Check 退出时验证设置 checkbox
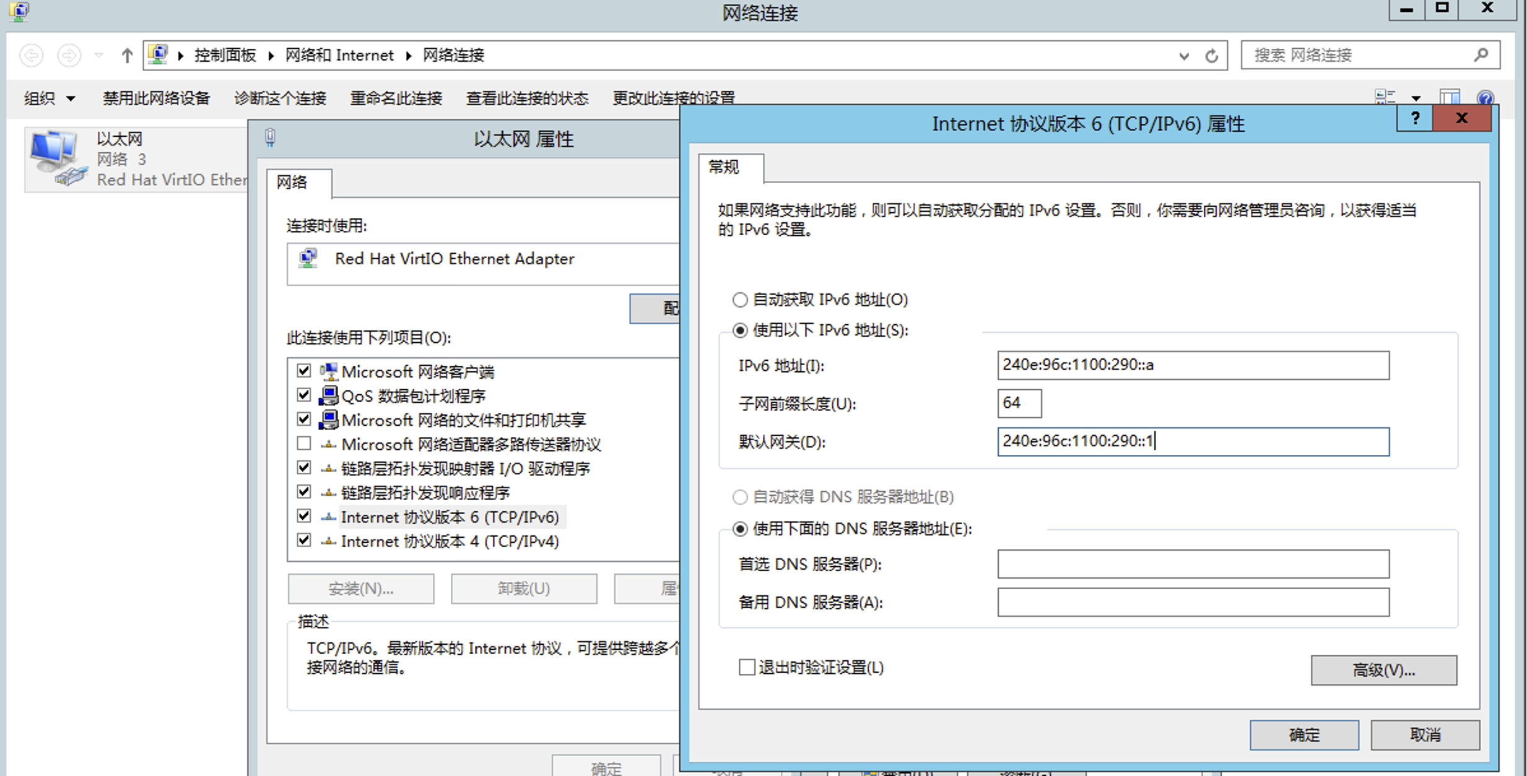1527x776 pixels. [x=747, y=667]
